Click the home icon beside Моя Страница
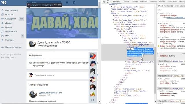This screenshot has width=185, height=104. click(3, 10)
